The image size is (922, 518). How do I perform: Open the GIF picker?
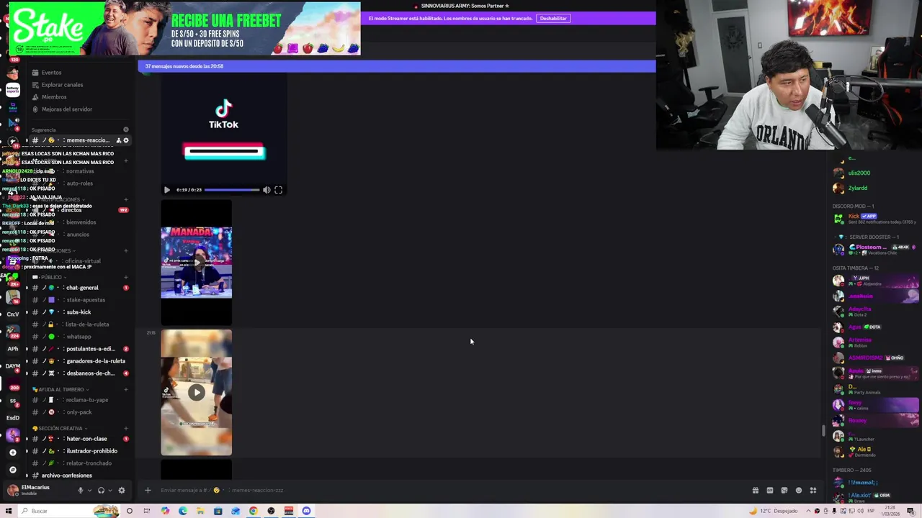point(769,491)
